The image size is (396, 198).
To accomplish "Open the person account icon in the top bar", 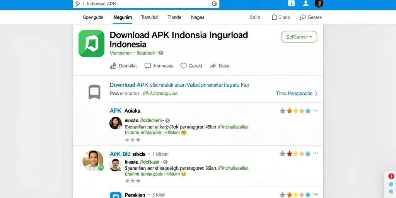I will point(306,3).
